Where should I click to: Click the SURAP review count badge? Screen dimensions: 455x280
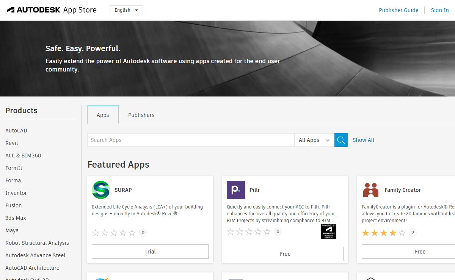coord(143,233)
